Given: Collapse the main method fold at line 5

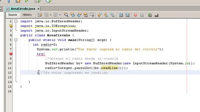Looking at the screenshot, I should click(16, 40).
